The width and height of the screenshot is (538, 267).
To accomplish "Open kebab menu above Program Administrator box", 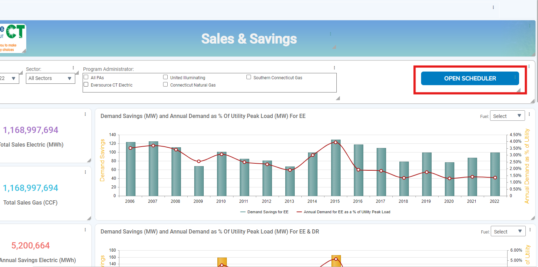I will 334,68.
